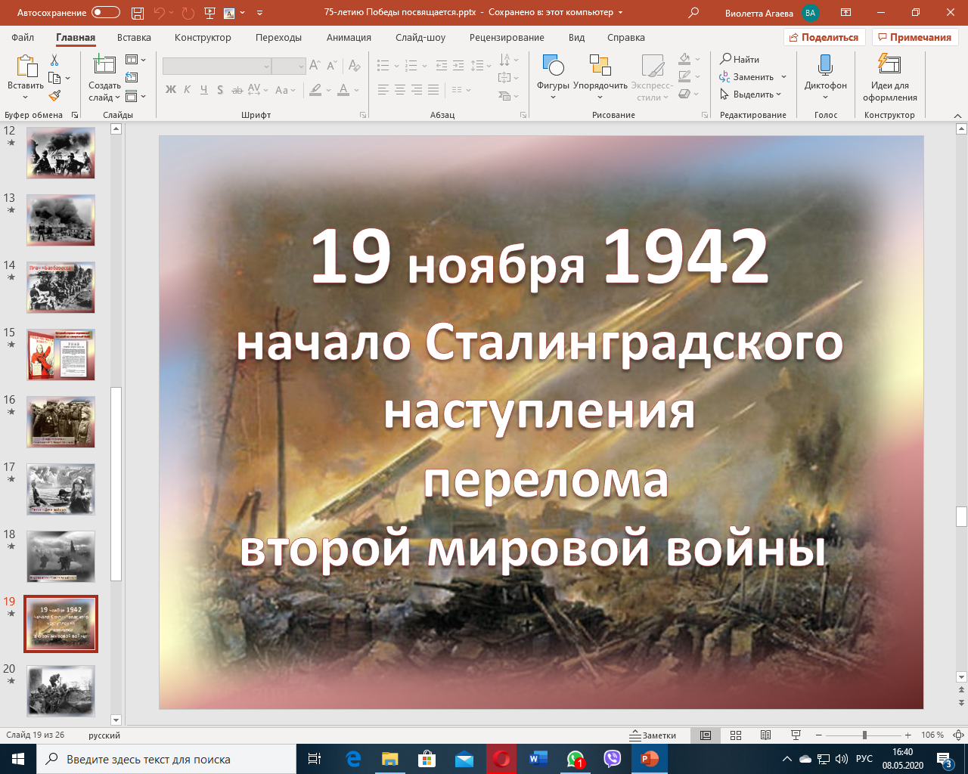Open the Select (Выделить) dropdown
968x774 pixels.
752,94
